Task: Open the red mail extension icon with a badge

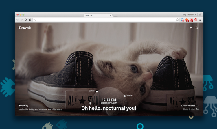Action: point(191,20)
